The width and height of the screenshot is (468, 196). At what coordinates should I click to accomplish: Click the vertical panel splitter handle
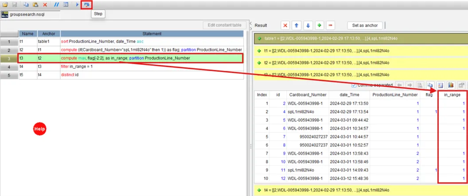(x=250, y=146)
